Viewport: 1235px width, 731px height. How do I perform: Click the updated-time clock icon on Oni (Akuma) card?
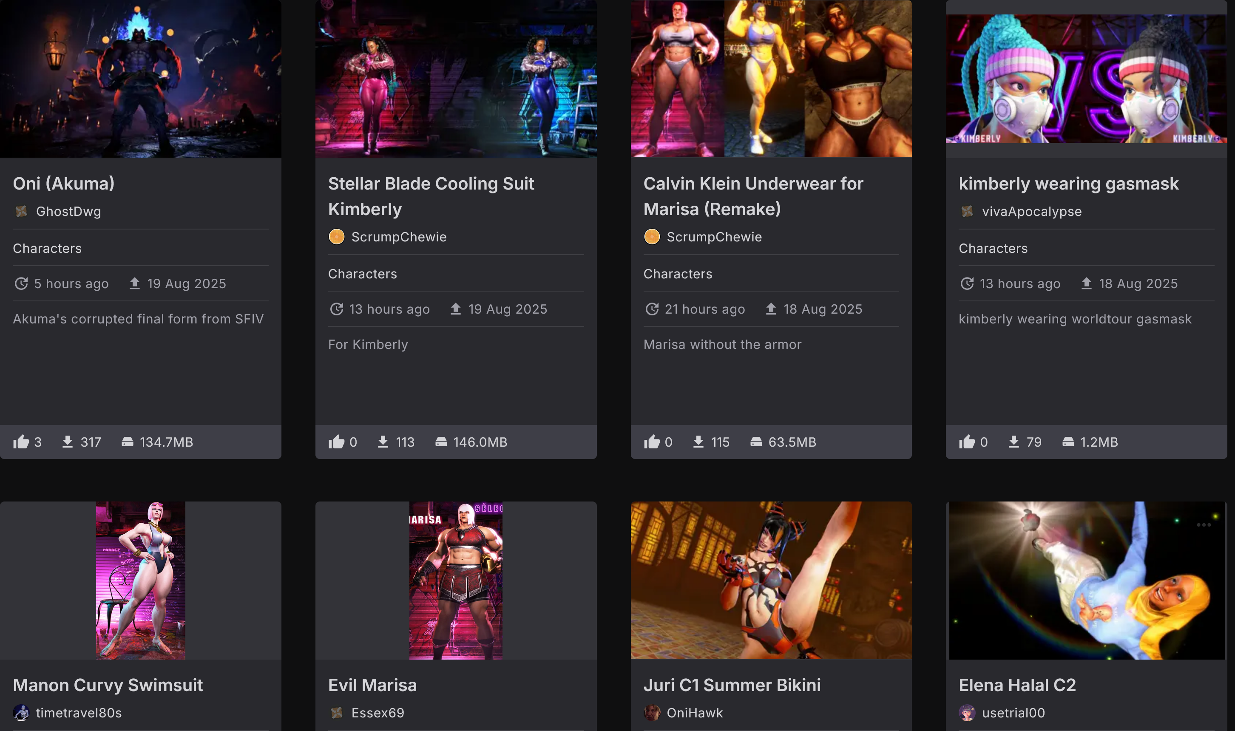tap(21, 284)
